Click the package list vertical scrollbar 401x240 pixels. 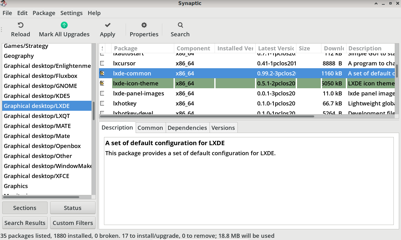[397, 71]
